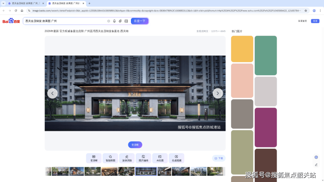Open the pink placeholder in 热门图片
Viewport: 324px width, 182px height.
coord(242,80)
